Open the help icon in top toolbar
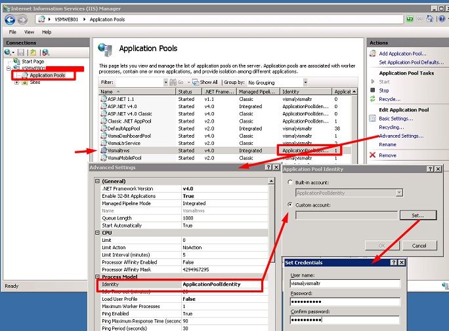 [442, 19]
